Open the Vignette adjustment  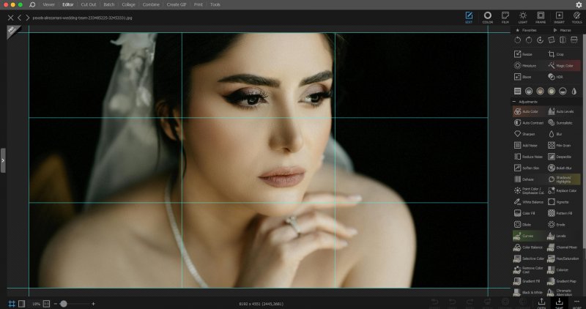pos(558,202)
